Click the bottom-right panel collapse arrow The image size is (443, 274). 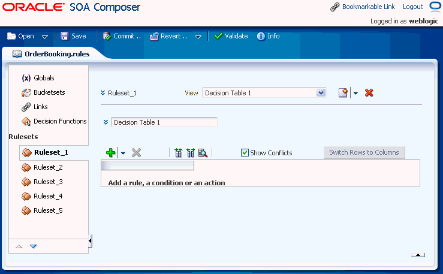click(418, 255)
